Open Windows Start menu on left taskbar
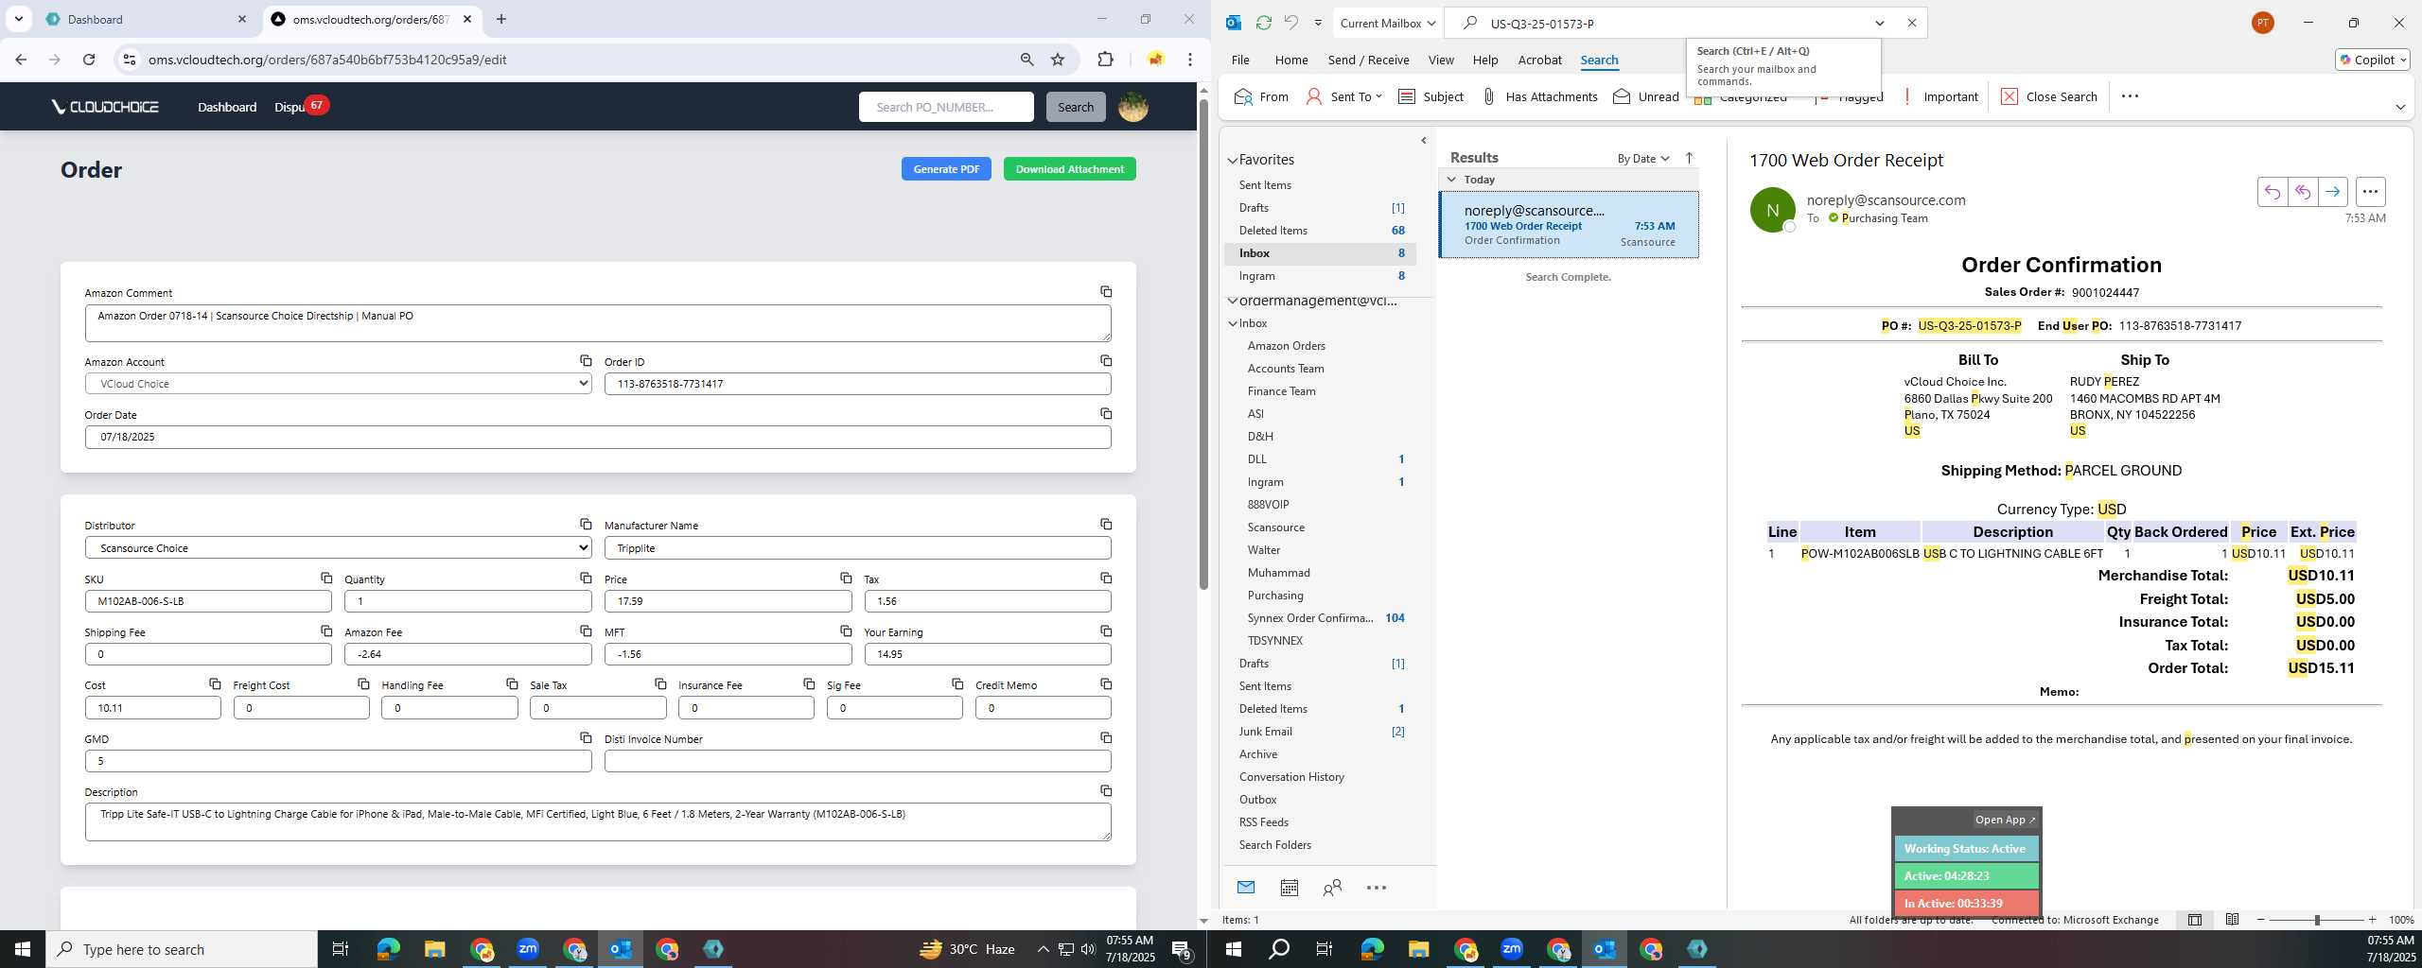 coord(23,949)
